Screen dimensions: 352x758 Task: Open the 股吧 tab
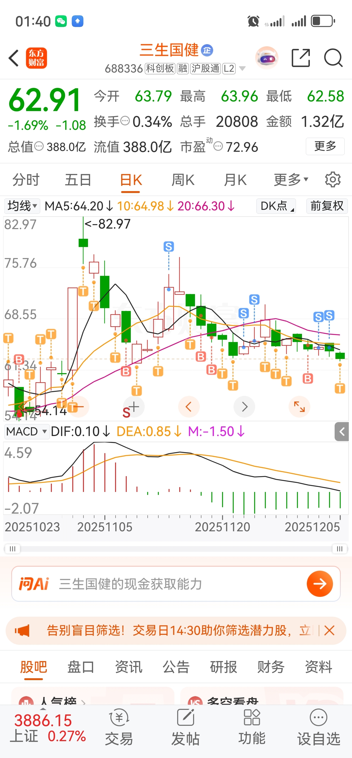click(33, 667)
